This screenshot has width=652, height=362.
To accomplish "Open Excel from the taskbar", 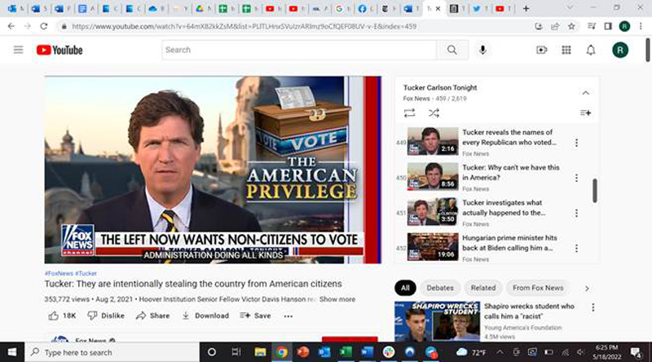I will click(x=346, y=352).
